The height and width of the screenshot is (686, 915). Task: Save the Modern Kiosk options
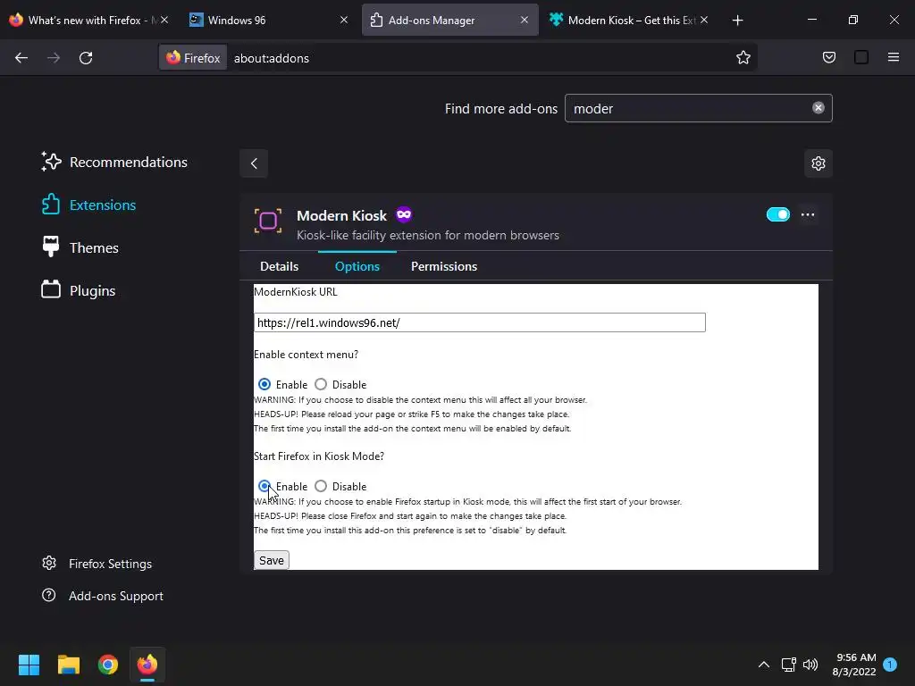pos(272,560)
